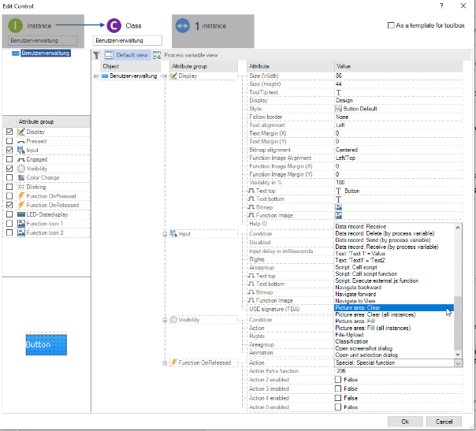
Task: Click the Value column header
Action: coord(398,66)
